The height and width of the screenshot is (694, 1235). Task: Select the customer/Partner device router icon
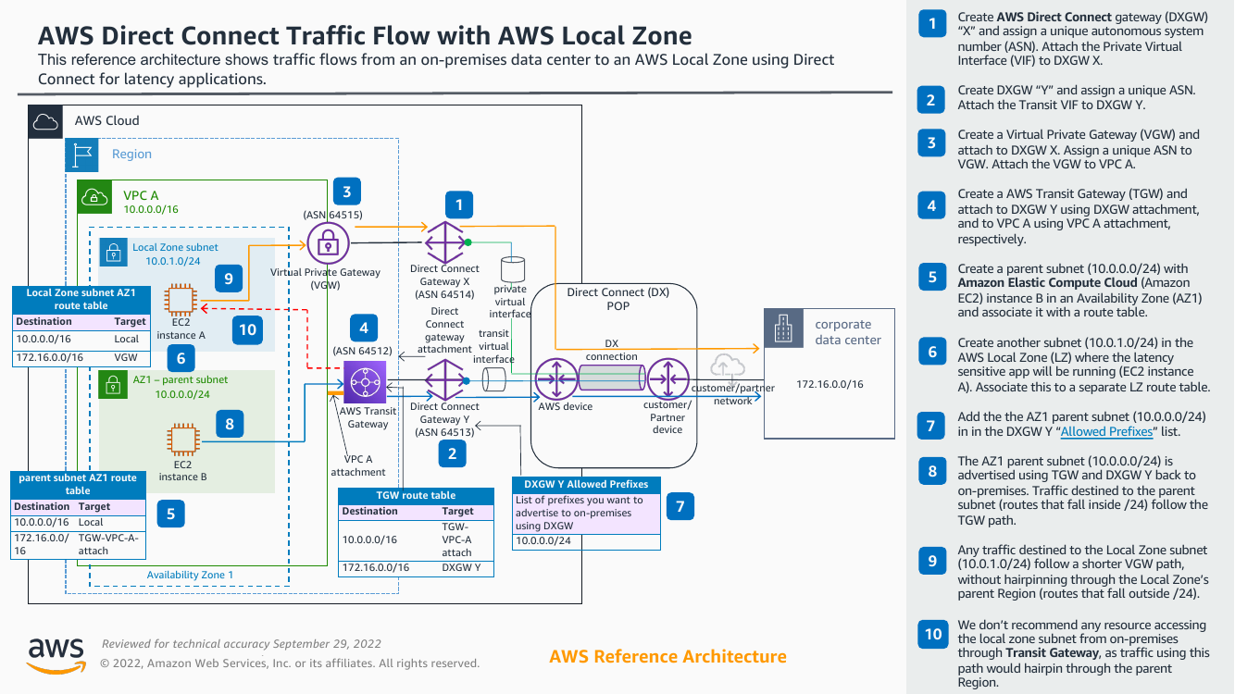coord(667,379)
